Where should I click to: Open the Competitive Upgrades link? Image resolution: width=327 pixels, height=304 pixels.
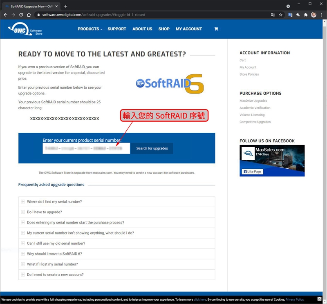(255, 122)
